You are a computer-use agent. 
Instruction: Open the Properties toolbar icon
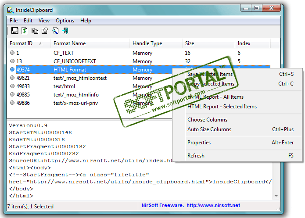(x=45, y=31)
